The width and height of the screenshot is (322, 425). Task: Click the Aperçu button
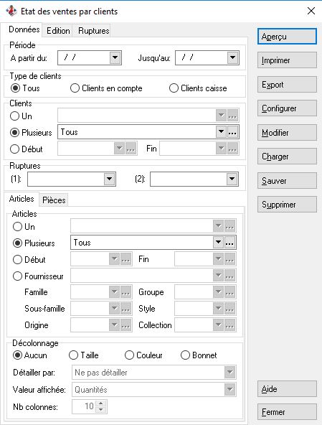pyautogui.click(x=287, y=37)
